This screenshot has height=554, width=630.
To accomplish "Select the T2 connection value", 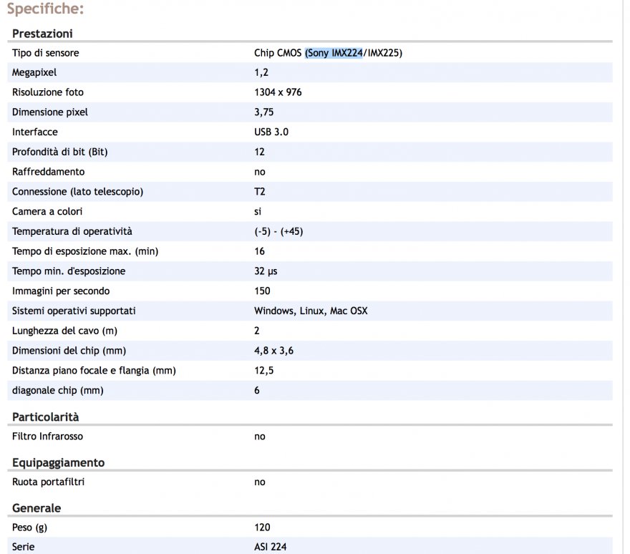I will [260, 192].
